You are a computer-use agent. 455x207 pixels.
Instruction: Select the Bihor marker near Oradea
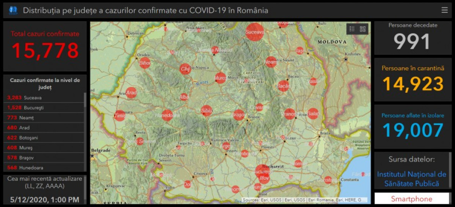point(145,63)
